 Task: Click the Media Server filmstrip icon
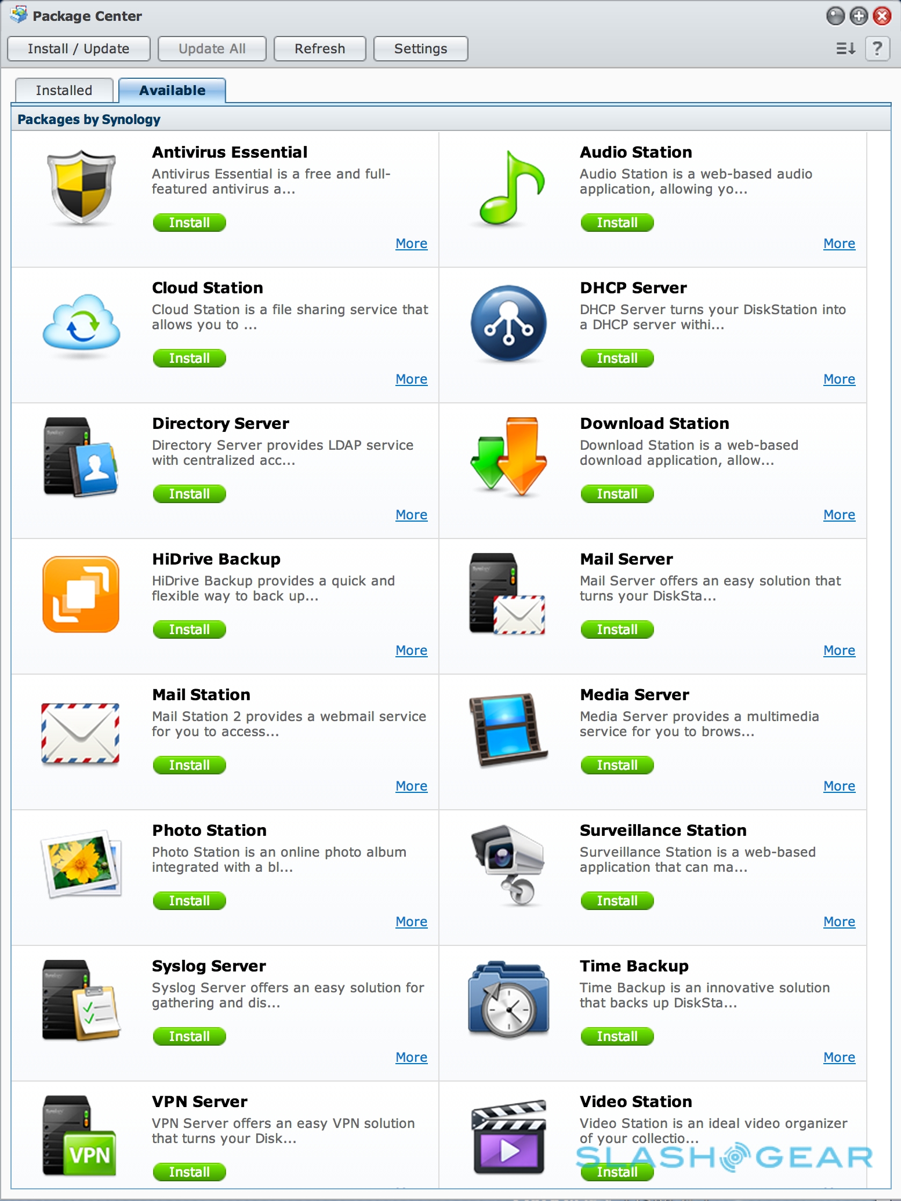pos(508,729)
